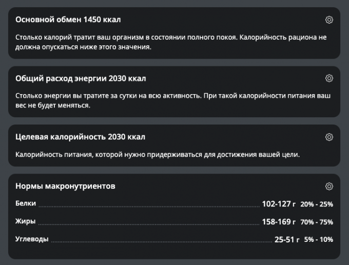Click gear icon on Общий расход энергии card
The image size is (349, 265).
pos(329,79)
